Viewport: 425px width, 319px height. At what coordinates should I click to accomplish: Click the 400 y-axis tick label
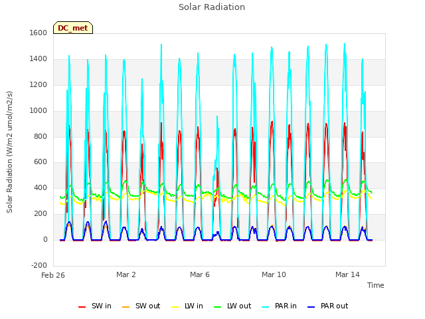(41, 187)
